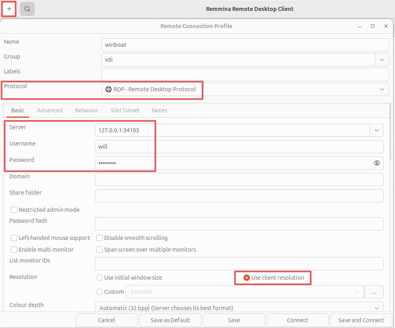Toggle Left-handed mouse support
This screenshot has height=328, width=395.
[x=14, y=238]
